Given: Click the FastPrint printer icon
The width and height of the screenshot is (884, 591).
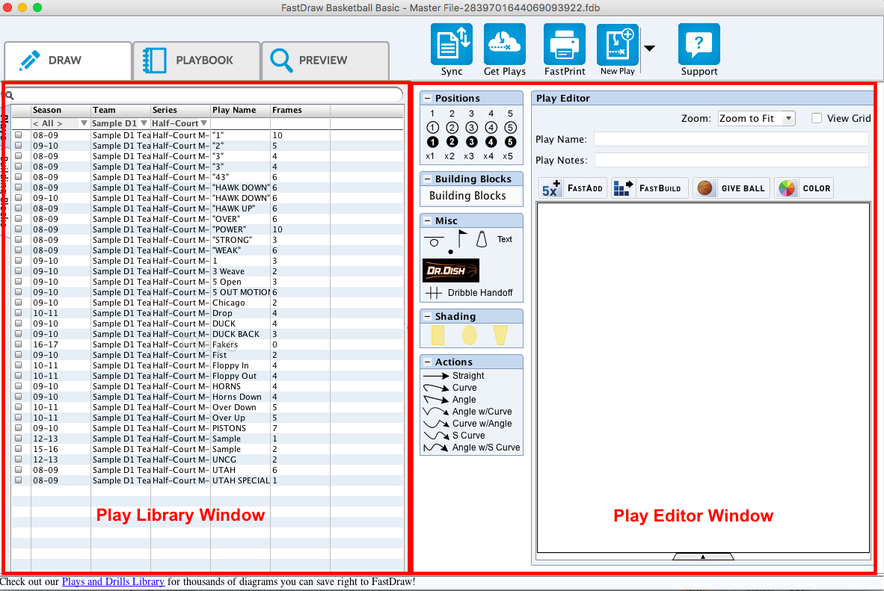Looking at the screenshot, I should (565, 44).
